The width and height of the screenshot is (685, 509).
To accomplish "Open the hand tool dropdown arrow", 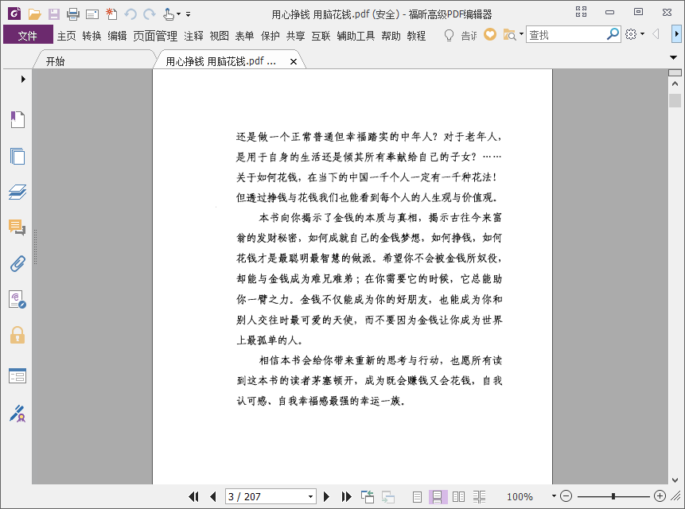I will click(x=178, y=14).
